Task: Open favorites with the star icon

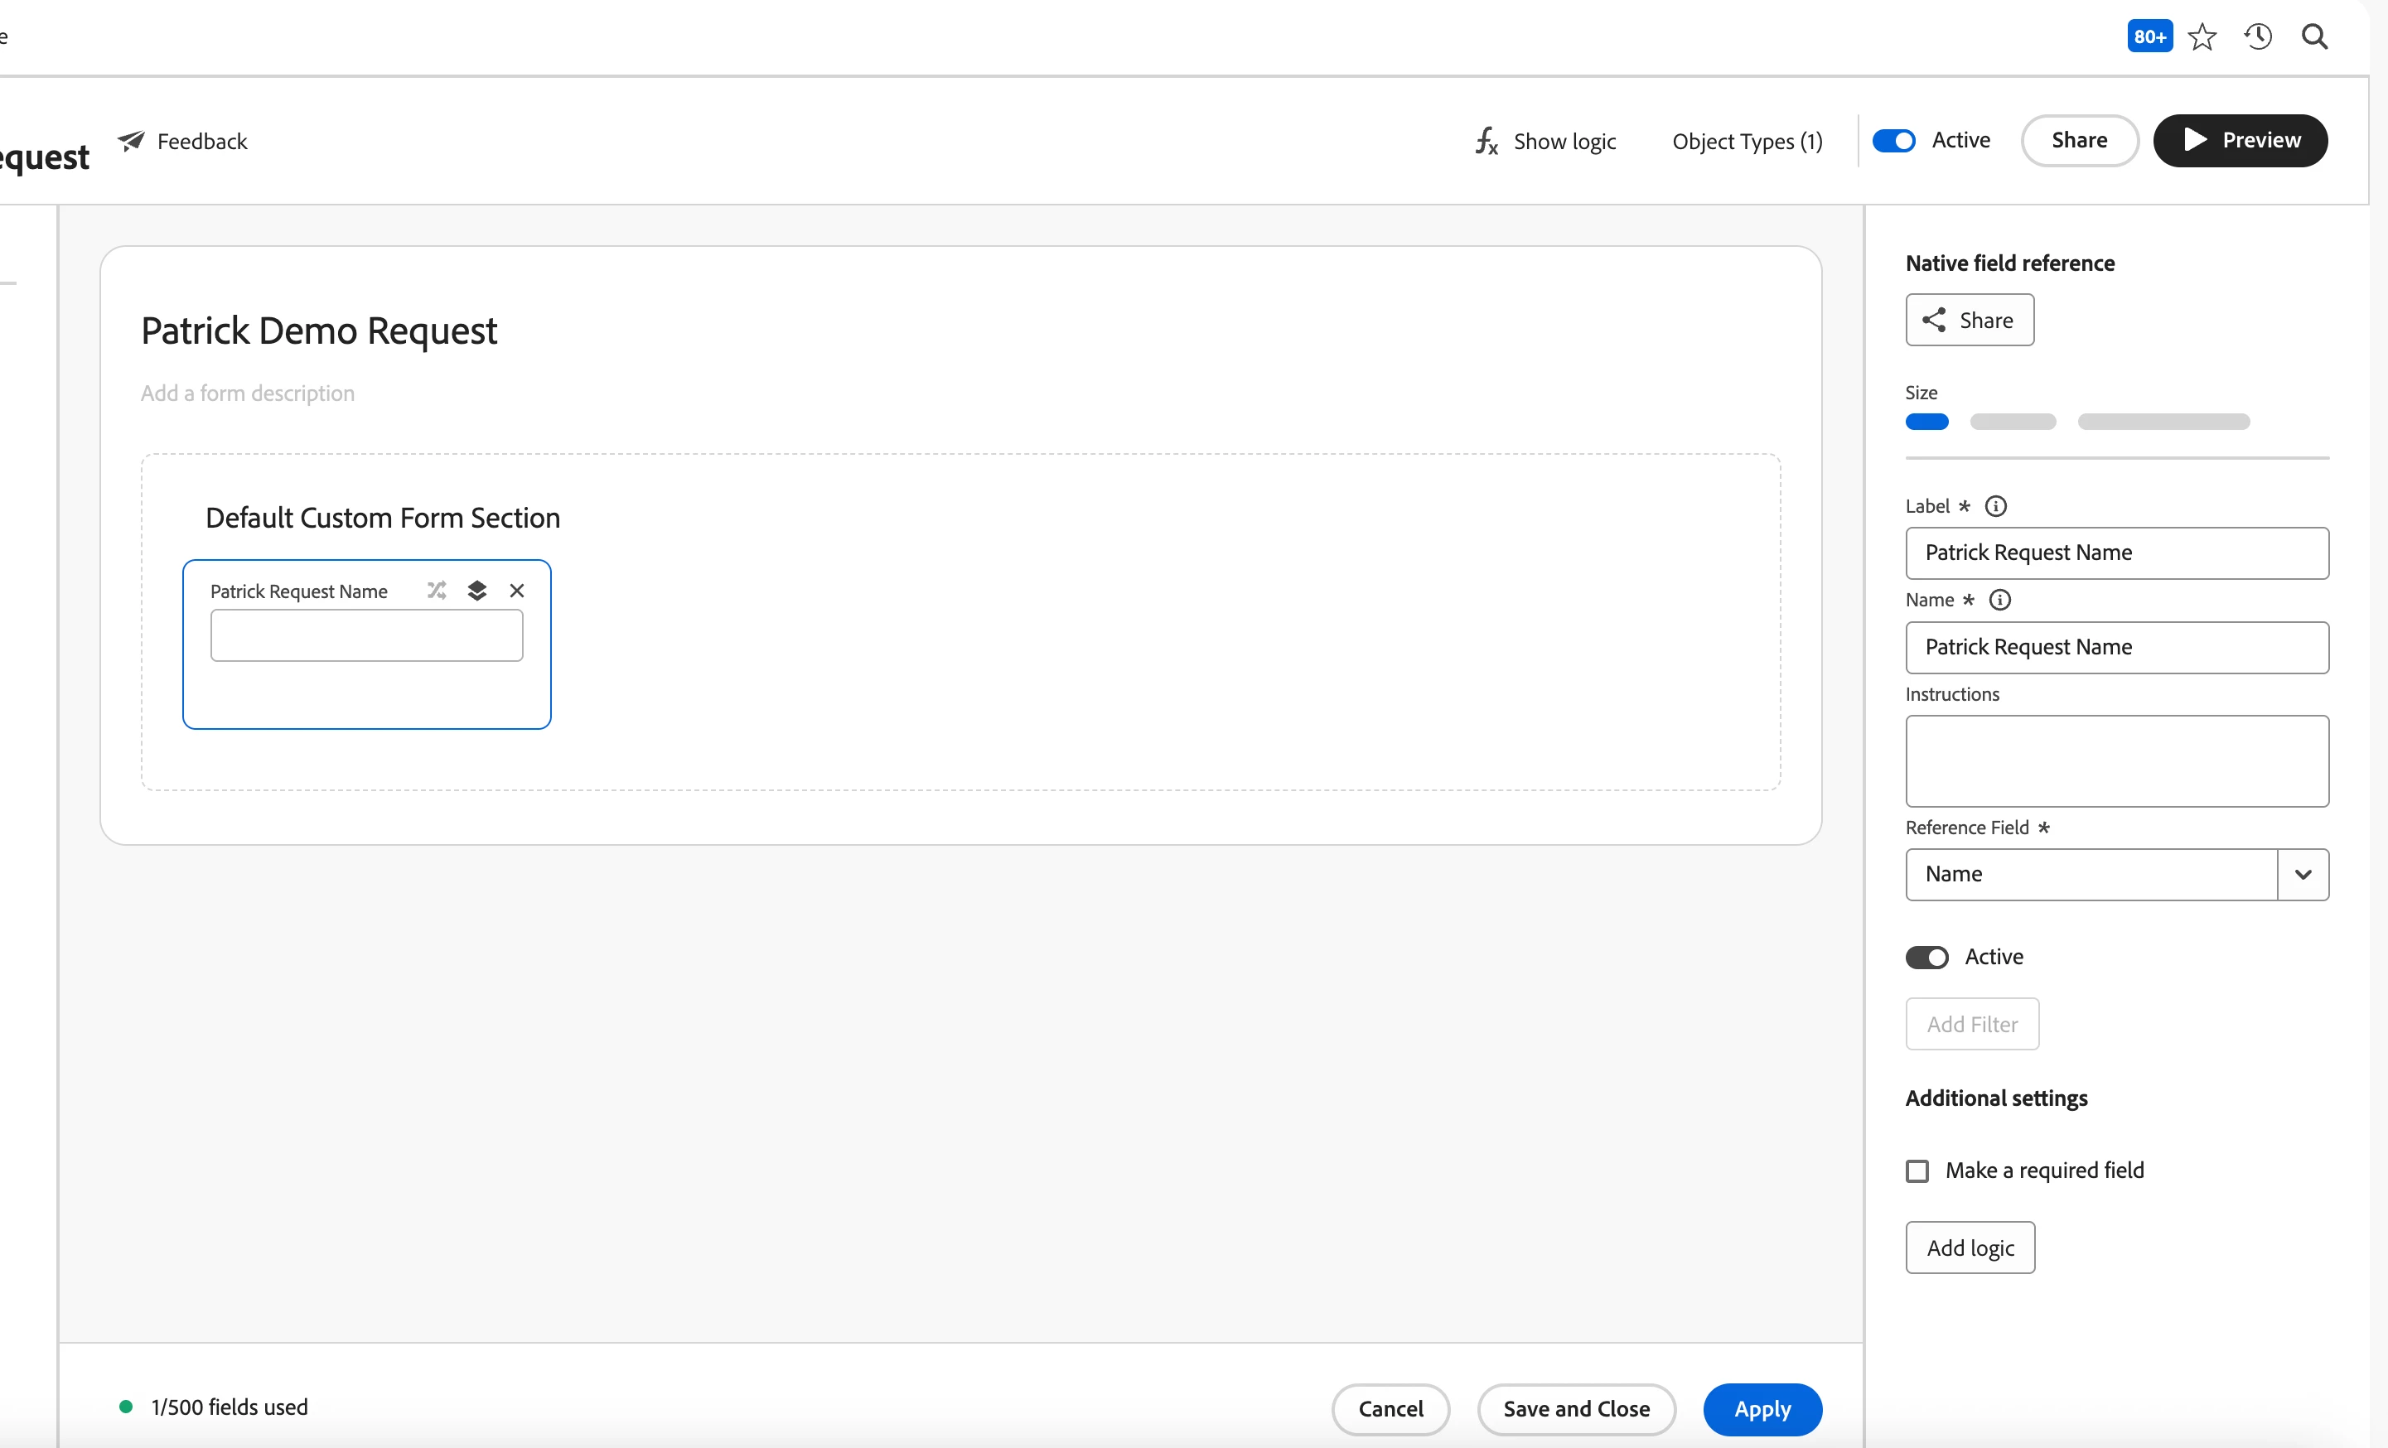Action: point(2202,36)
